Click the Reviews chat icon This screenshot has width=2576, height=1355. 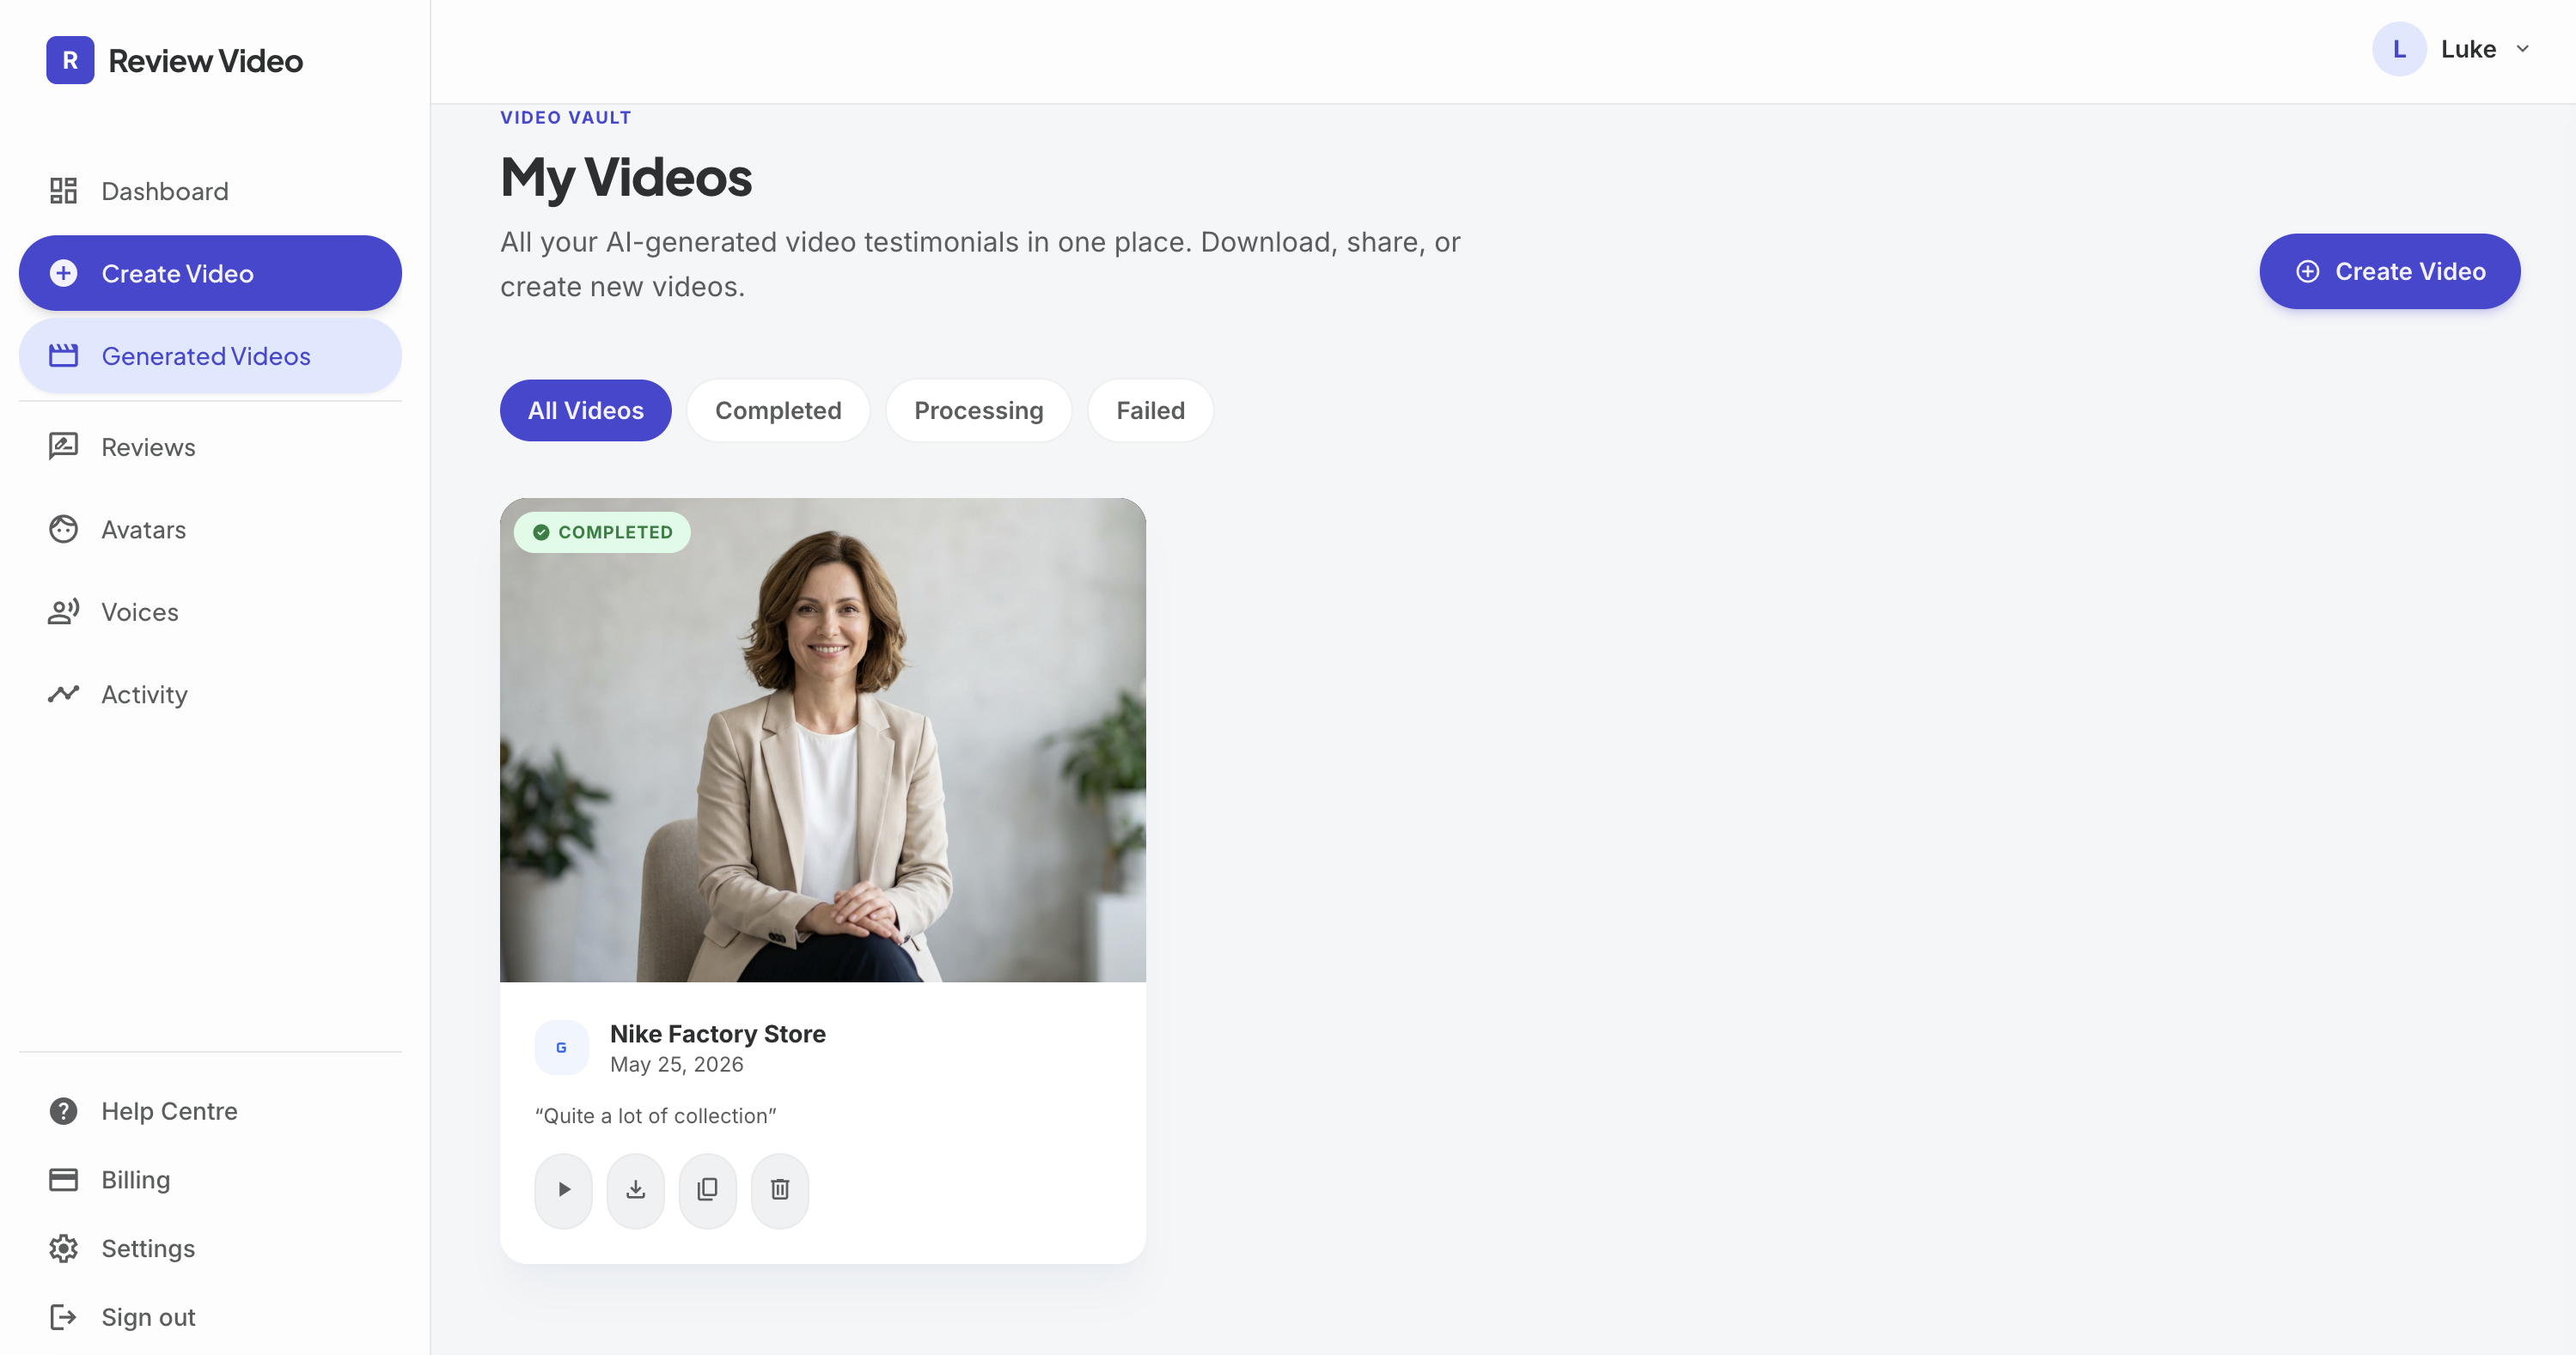pos(63,447)
